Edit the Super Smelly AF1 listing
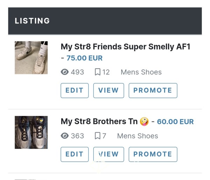Image resolution: width=210 pixels, height=180 pixels. click(75, 90)
